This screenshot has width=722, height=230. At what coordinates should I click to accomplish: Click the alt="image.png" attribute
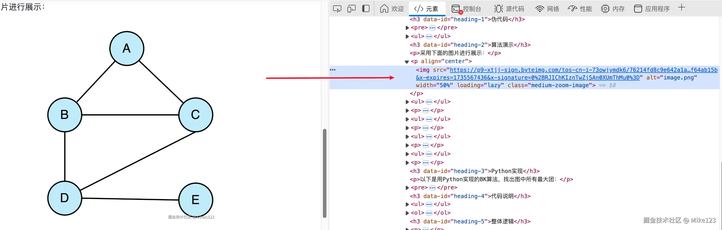tap(672, 77)
